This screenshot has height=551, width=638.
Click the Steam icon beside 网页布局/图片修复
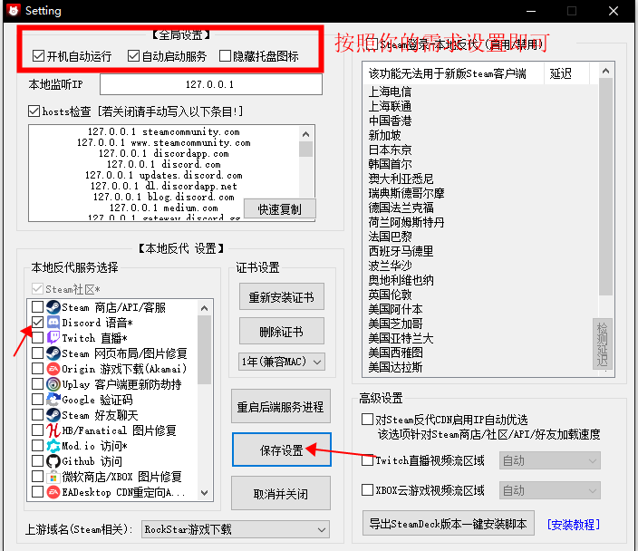click(x=53, y=353)
